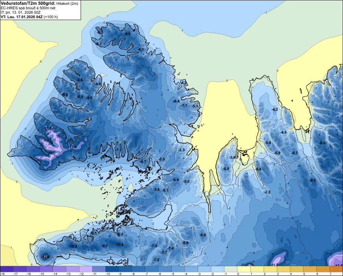Select the 'EC-HRES spá brúuð á 500m net' line
Image resolution: width=343 pixels, height=276 pixels.
click(x=28, y=8)
